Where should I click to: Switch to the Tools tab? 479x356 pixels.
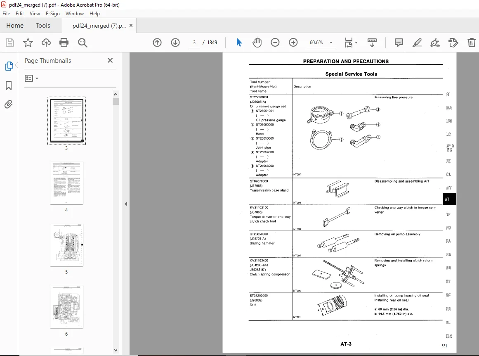(43, 25)
